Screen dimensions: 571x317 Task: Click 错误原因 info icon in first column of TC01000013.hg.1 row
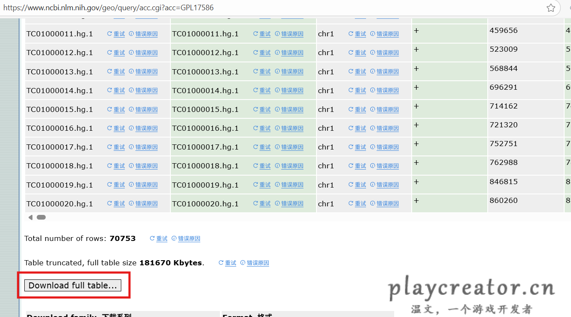click(131, 71)
